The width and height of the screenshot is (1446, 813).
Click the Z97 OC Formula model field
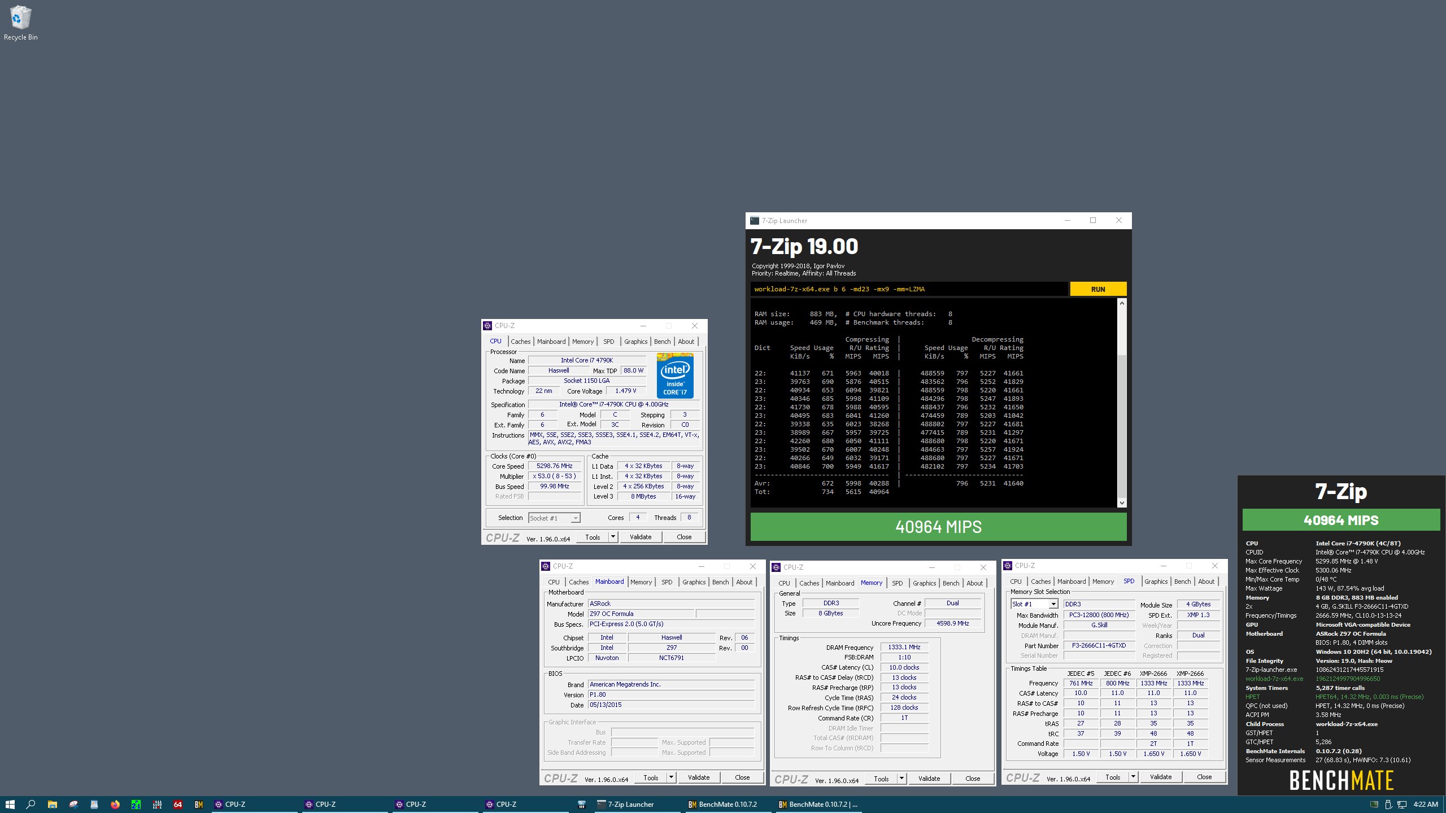pos(641,614)
